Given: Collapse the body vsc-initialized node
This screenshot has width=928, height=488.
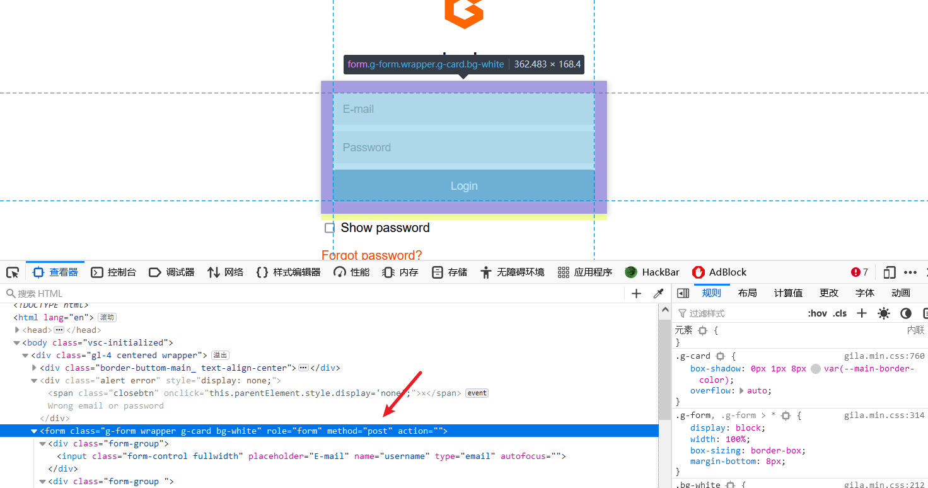Looking at the screenshot, I should tap(17, 343).
